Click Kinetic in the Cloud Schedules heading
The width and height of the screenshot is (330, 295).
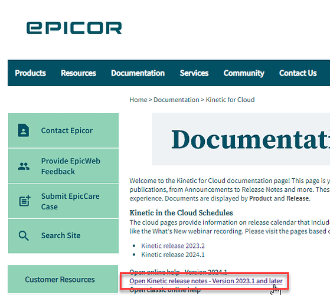(x=181, y=213)
